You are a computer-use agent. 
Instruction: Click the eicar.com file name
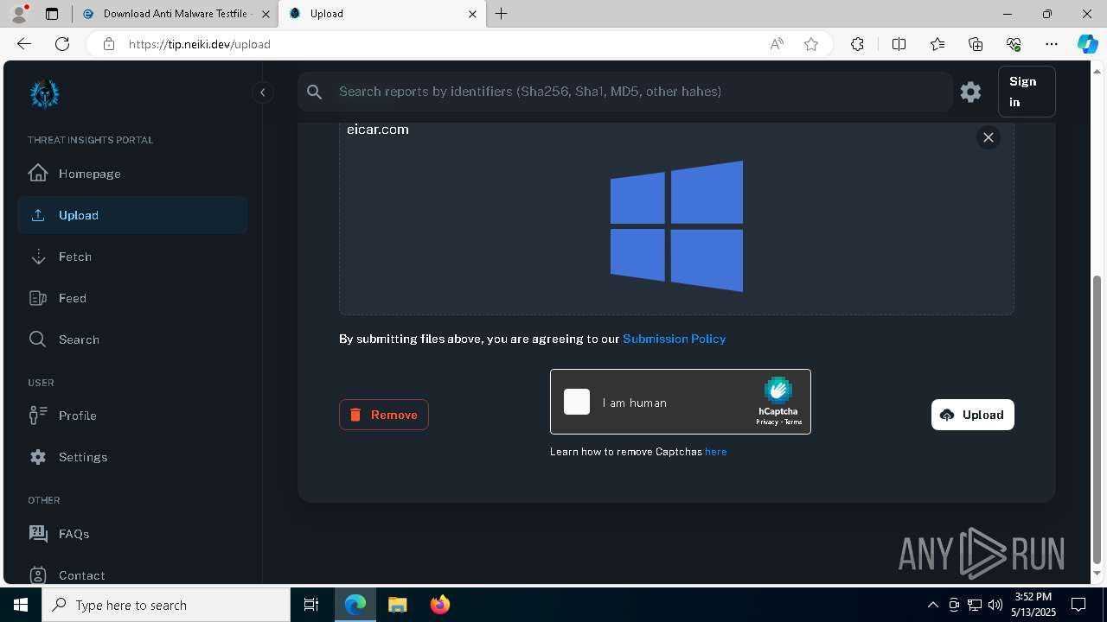pyautogui.click(x=378, y=130)
